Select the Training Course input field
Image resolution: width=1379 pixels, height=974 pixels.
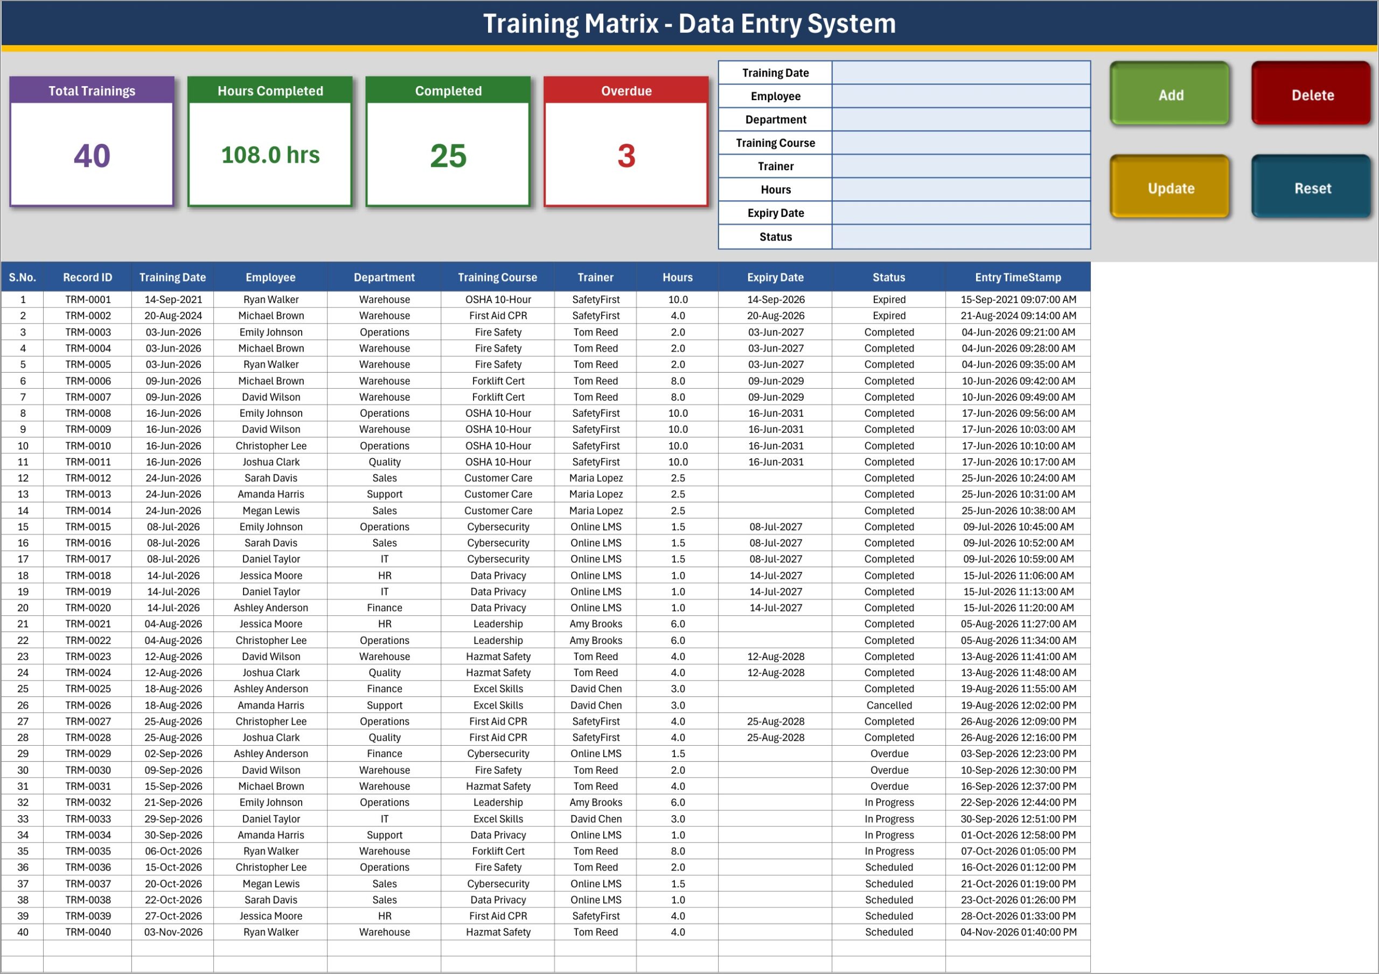click(961, 143)
